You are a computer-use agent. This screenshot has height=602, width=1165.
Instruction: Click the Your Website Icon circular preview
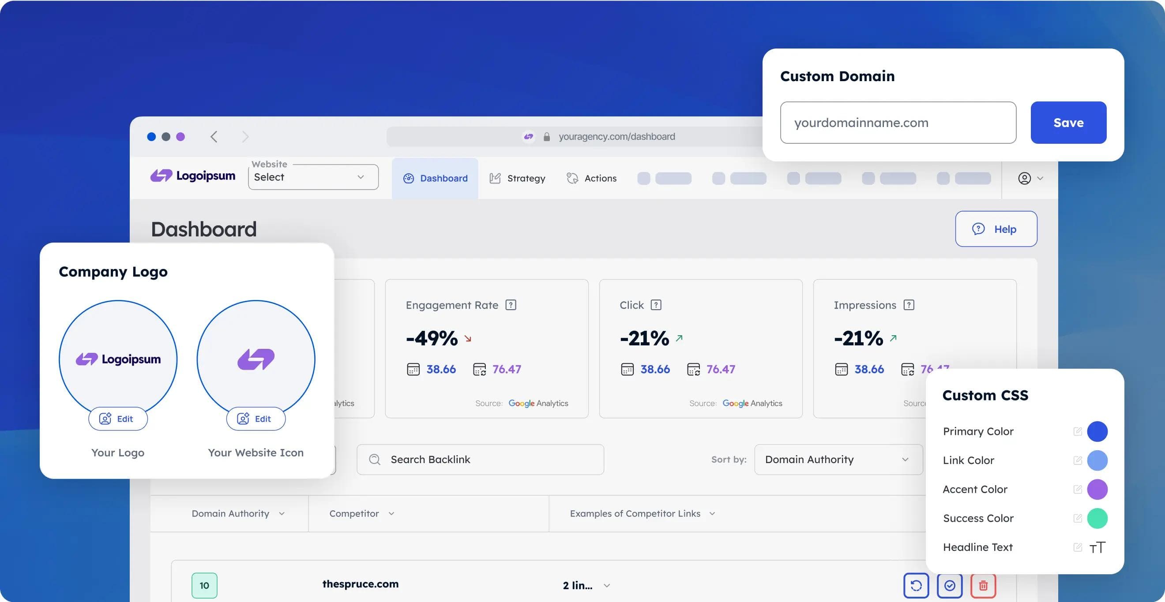click(x=256, y=359)
